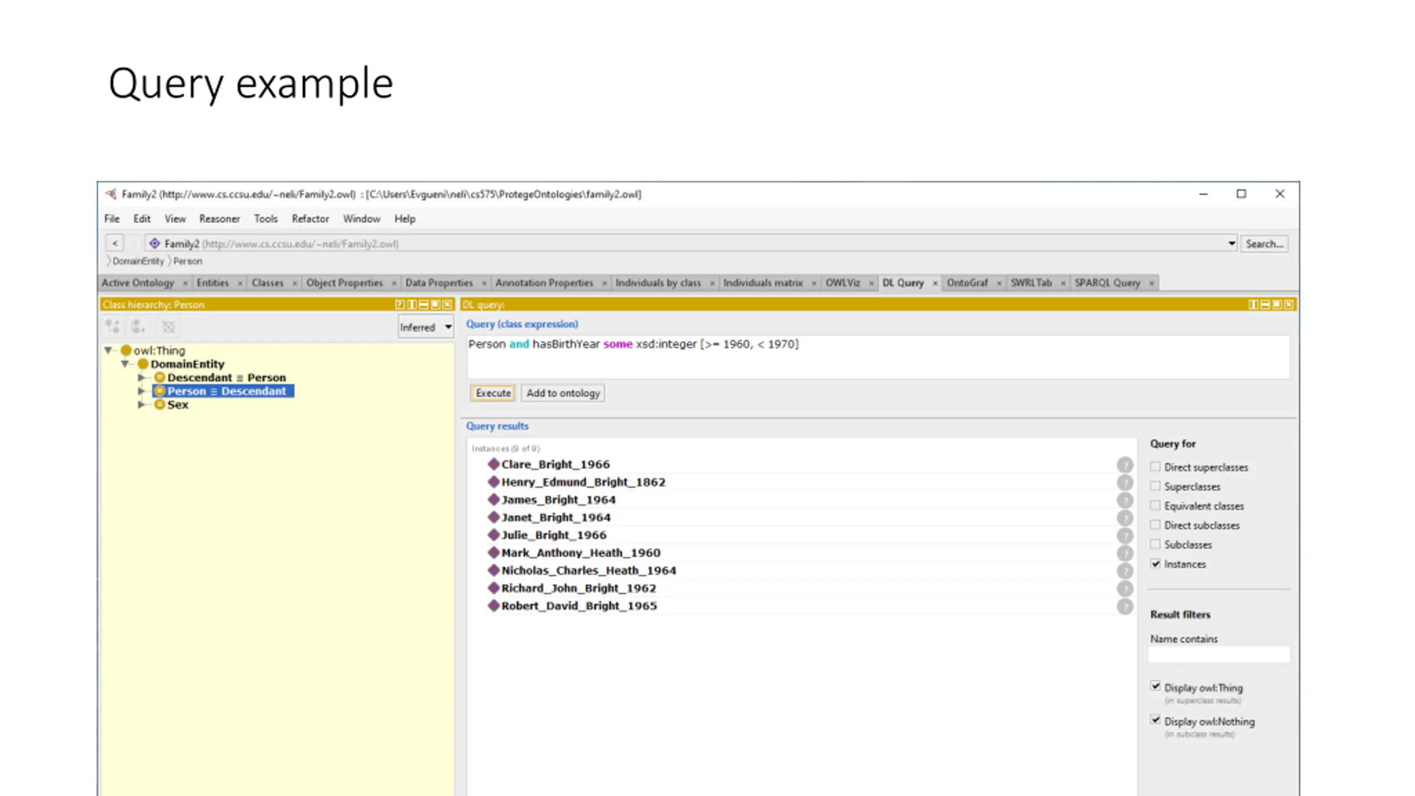Click Person in the breadcrumb
The width and height of the screenshot is (1415, 796).
point(188,261)
